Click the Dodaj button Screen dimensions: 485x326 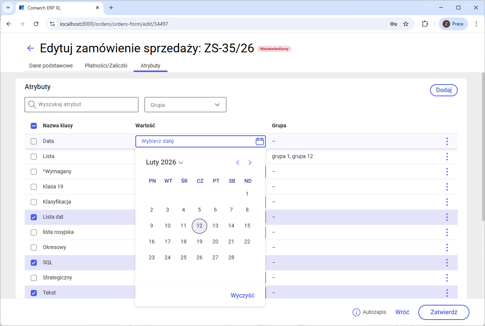click(x=443, y=90)
